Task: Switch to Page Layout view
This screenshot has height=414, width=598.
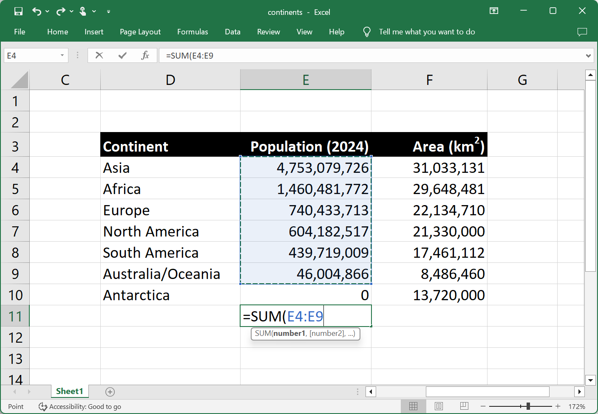Action: [439, 406]
